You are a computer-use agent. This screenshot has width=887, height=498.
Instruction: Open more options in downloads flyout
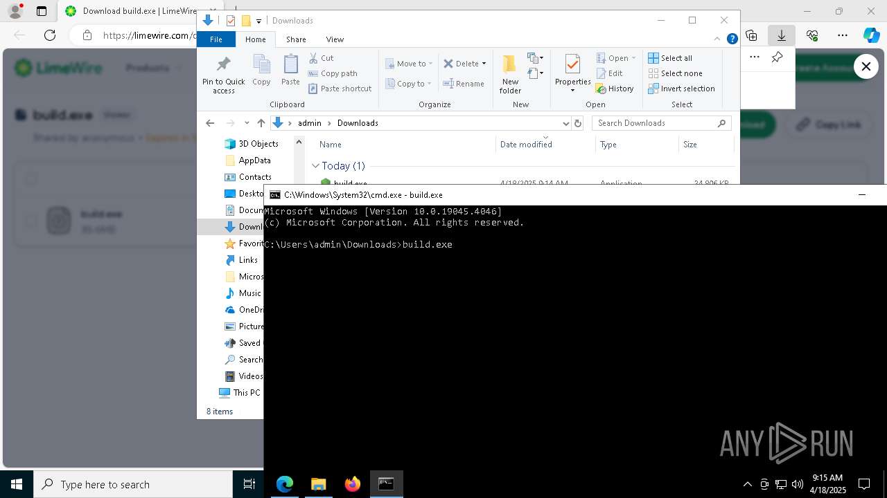click(x=755, y=57)
